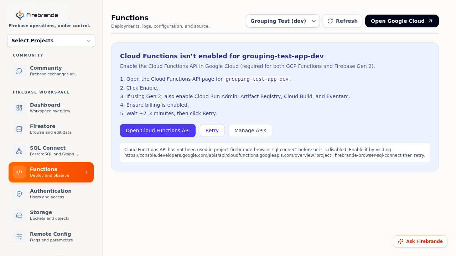Click the 'Ensure billing is enabled' step
The height and width of the screenshot is (256, 456).
tap(154, 105)
